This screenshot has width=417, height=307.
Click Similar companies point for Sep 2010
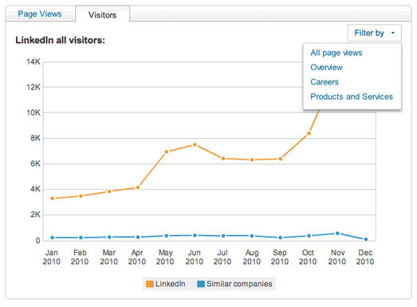pos(281,238)
